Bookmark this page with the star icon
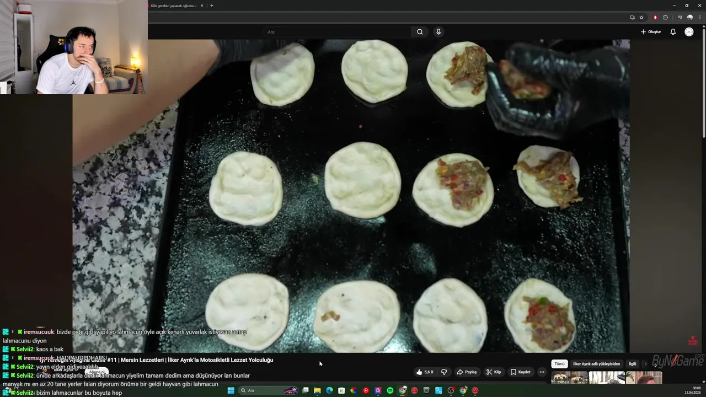Screen dimensions: 706x397 pyautogui.click(x=641, y=17)
